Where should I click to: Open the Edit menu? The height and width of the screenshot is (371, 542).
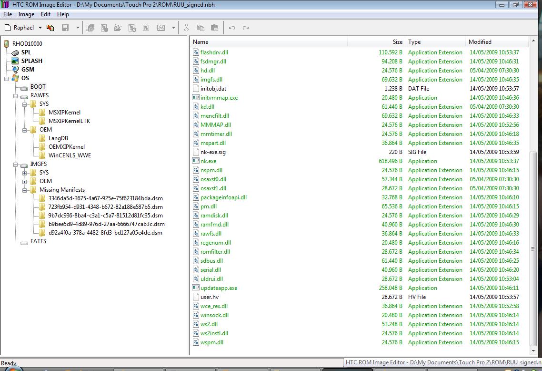click(x=46, y=14)
